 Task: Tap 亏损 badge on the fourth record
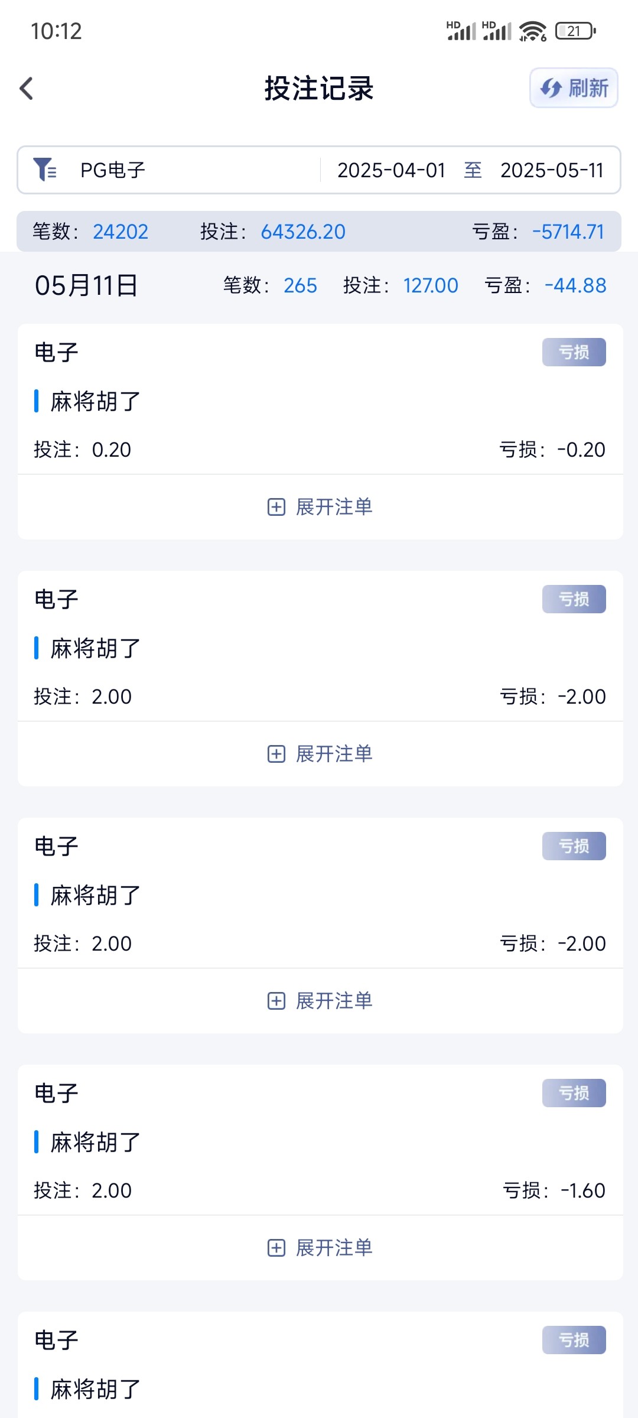(574, 1093)
